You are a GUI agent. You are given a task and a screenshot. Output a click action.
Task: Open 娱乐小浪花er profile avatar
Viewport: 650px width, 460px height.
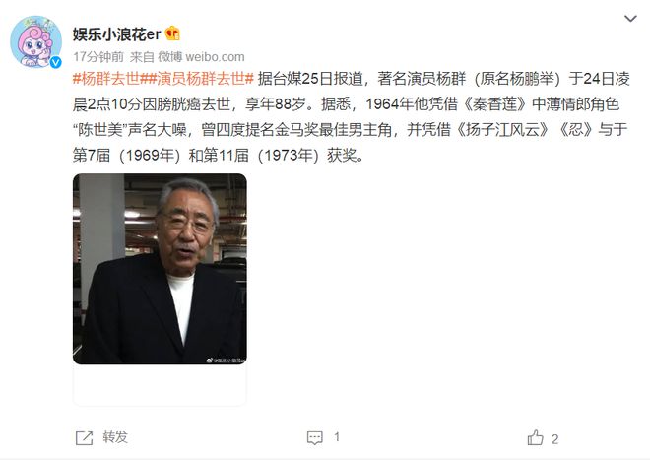coord(35,41)
